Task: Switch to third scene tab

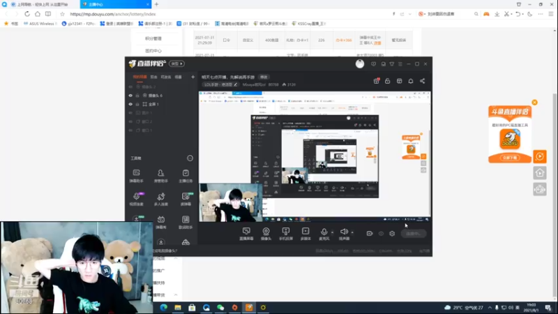Action: tap(166, 77)
